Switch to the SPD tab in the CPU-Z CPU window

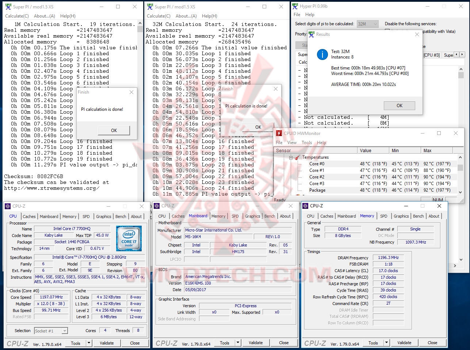pyautogui.click(x=86, y=217)
